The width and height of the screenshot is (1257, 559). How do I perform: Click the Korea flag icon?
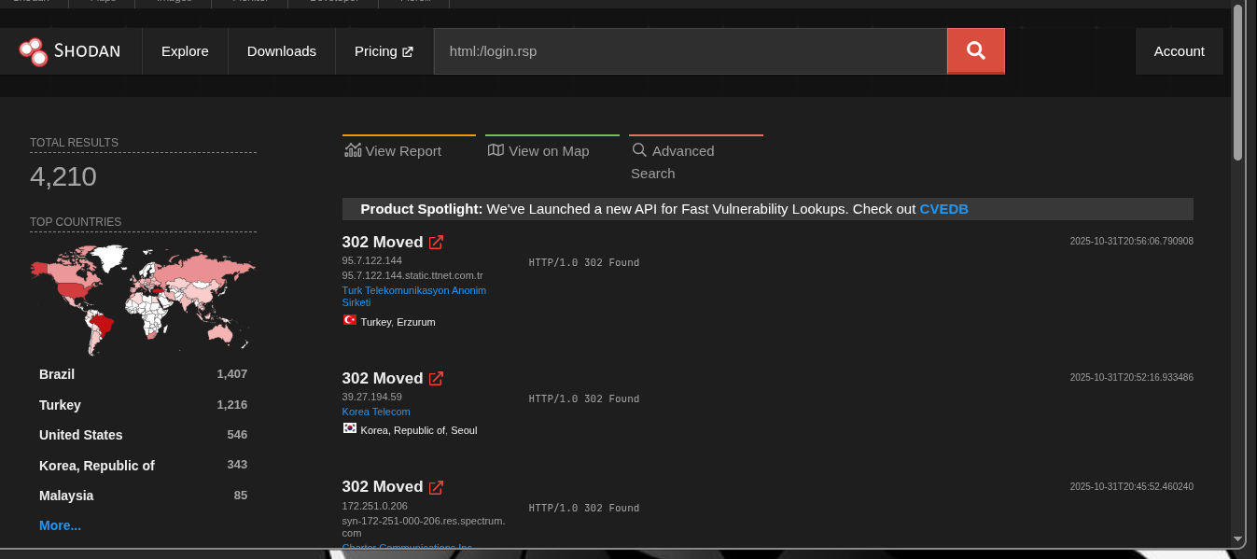pyautogui.click(x=350, y=428)
